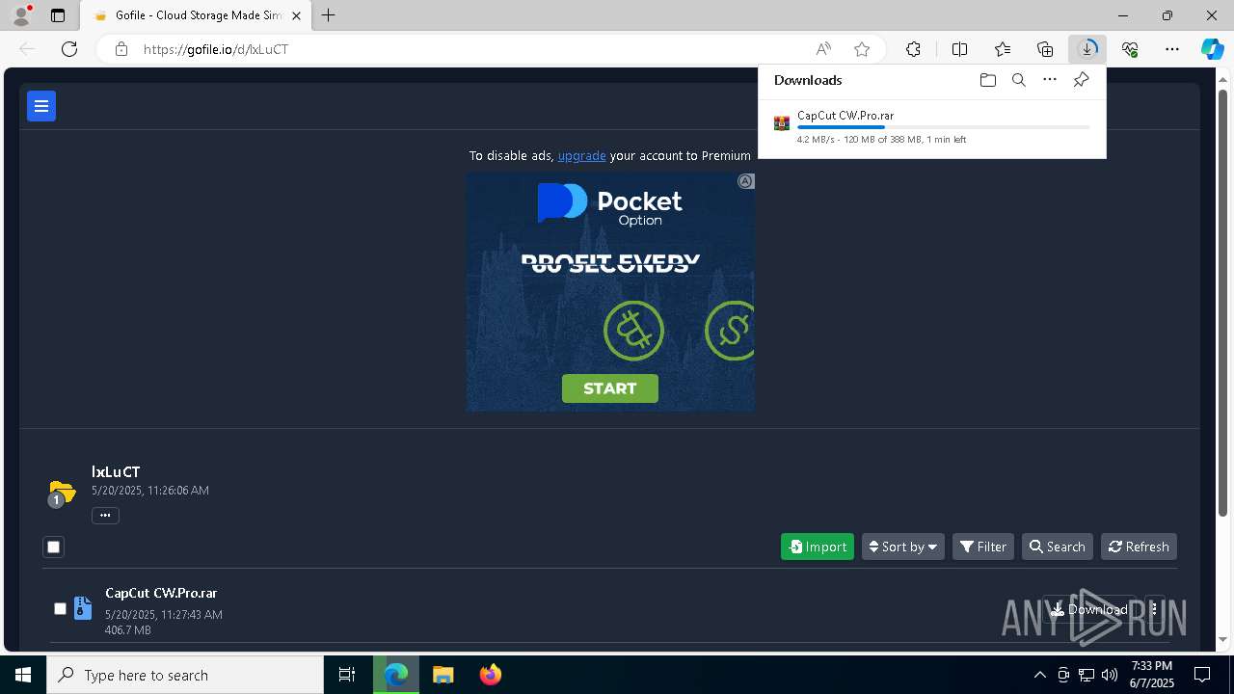The image size is (1234, 694).
Task: Click the CapCut CW.Pro.rar download entry
Action: [x=932, y=126]
